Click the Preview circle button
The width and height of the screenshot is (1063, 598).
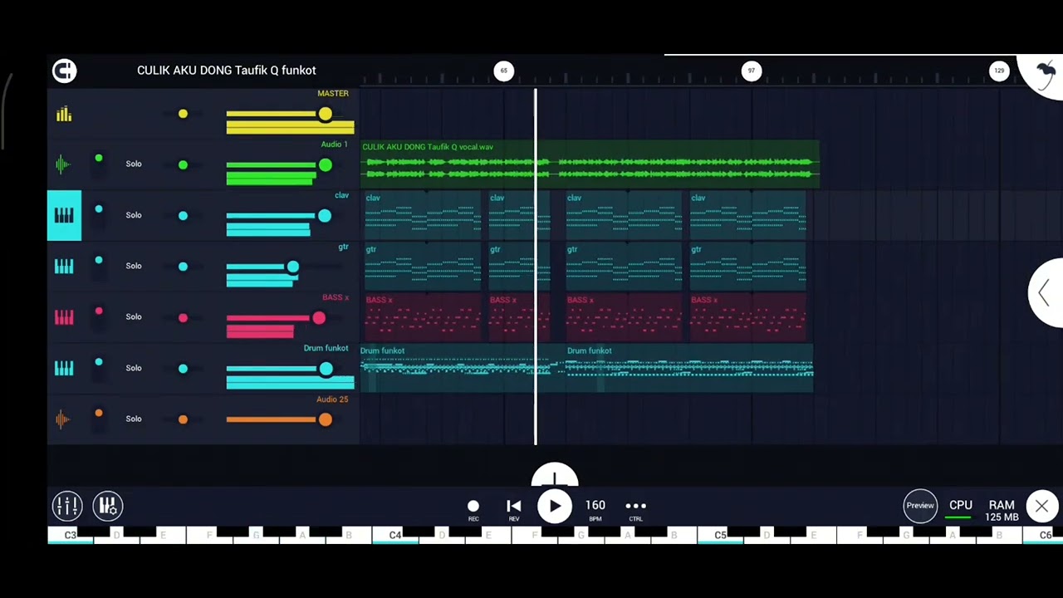[x=920, y=506]
